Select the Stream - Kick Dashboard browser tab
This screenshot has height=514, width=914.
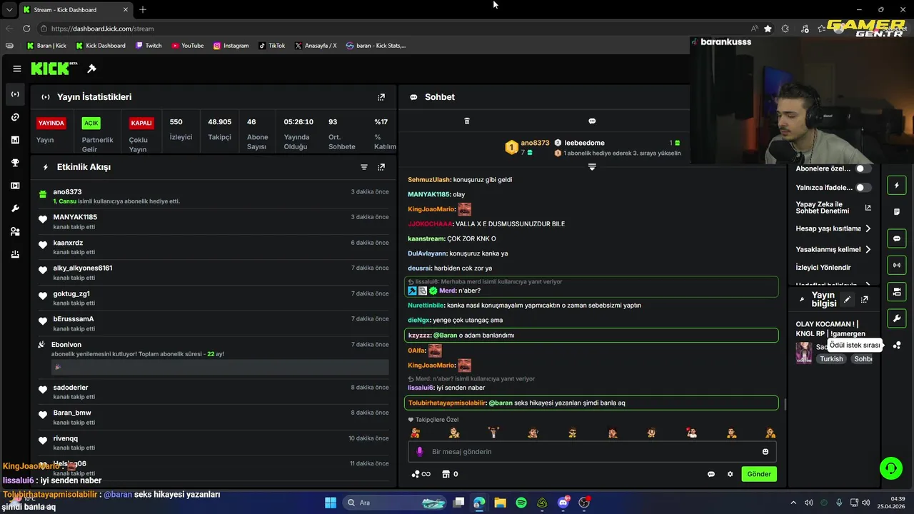click(75, 9)
